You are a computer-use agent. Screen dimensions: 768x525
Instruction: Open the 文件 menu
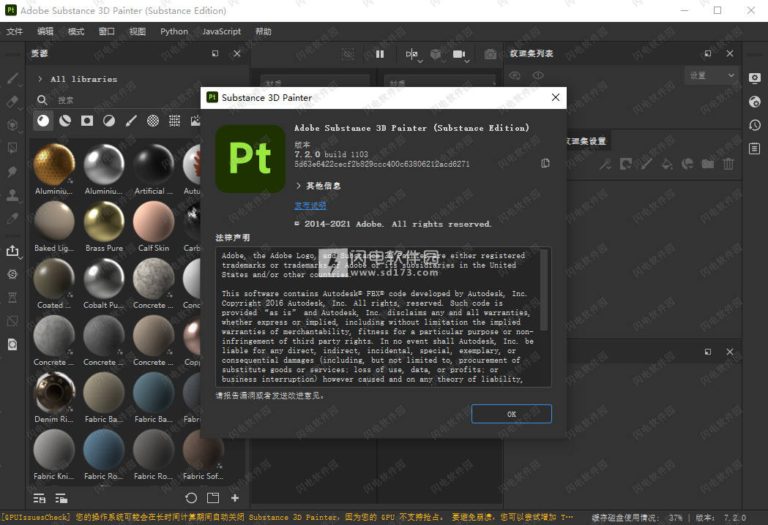click(15, 31)
